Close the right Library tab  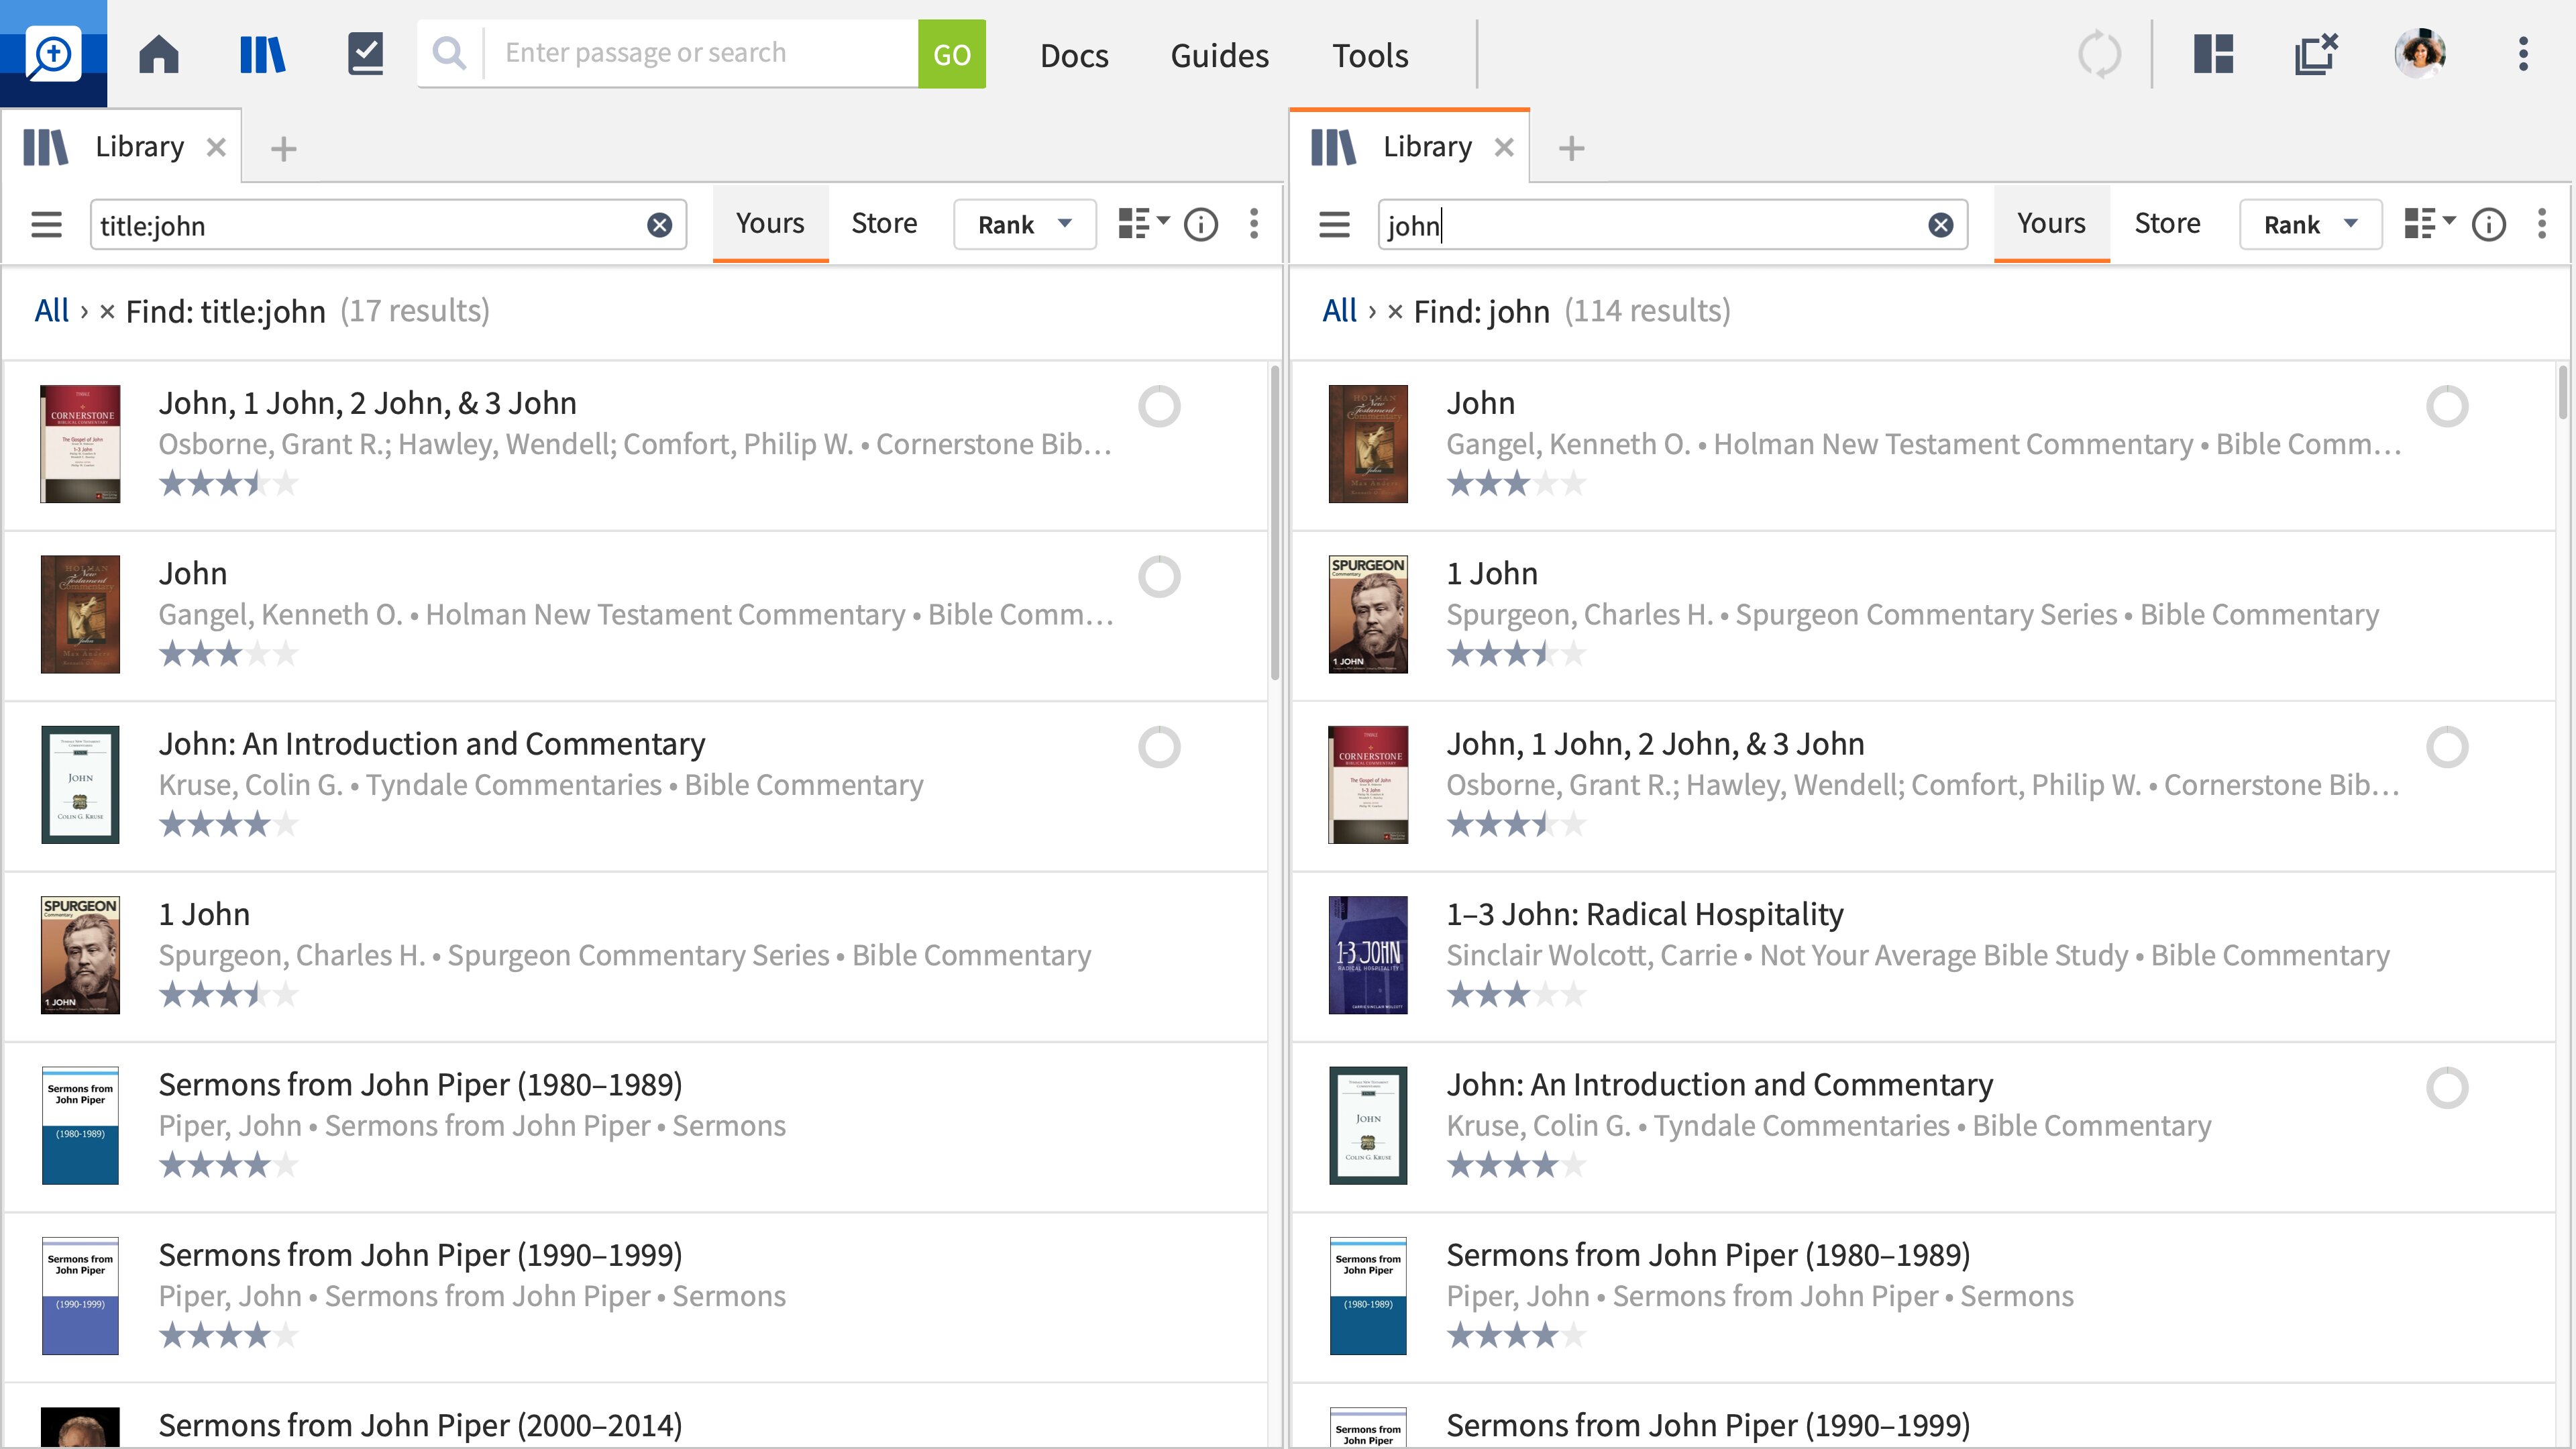(1504, 147)
